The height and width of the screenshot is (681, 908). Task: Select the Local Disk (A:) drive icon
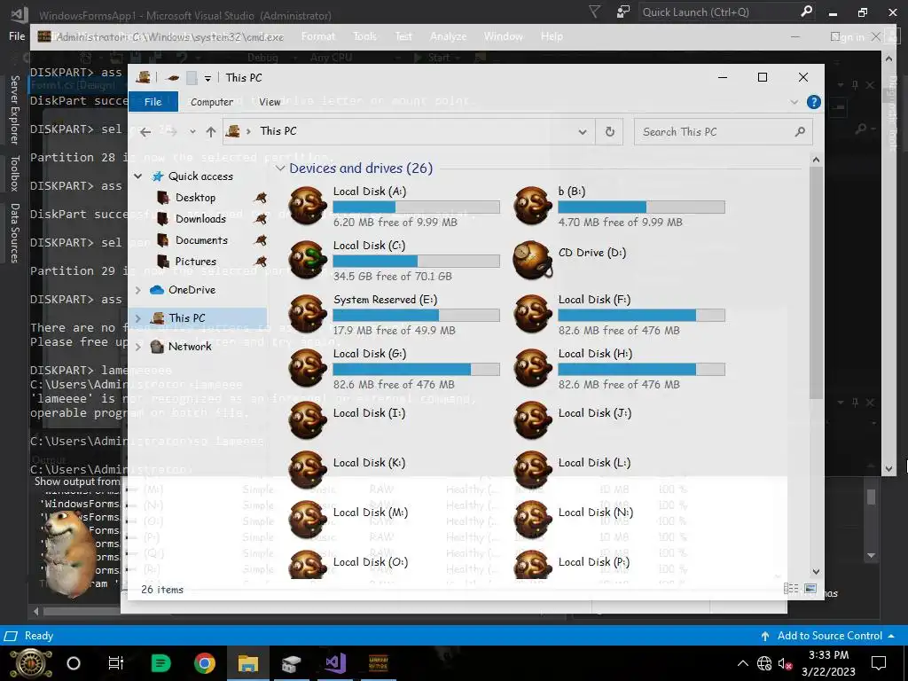[308, 206]
